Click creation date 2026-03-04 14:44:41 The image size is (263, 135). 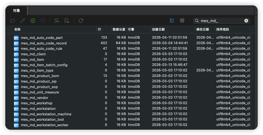(170, 43)
